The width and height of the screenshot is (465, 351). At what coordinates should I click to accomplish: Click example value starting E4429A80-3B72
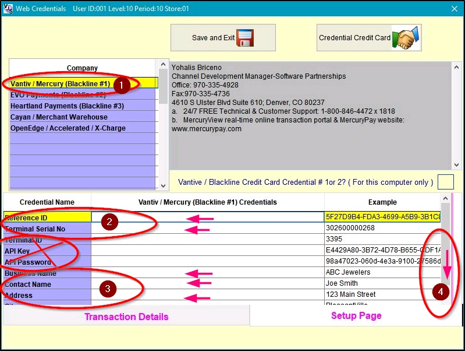point(382,250)
